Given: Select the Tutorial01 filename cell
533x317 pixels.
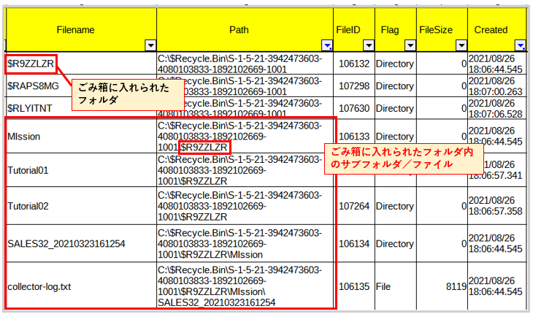Looking at the screenshot, I should click(81, 170).
